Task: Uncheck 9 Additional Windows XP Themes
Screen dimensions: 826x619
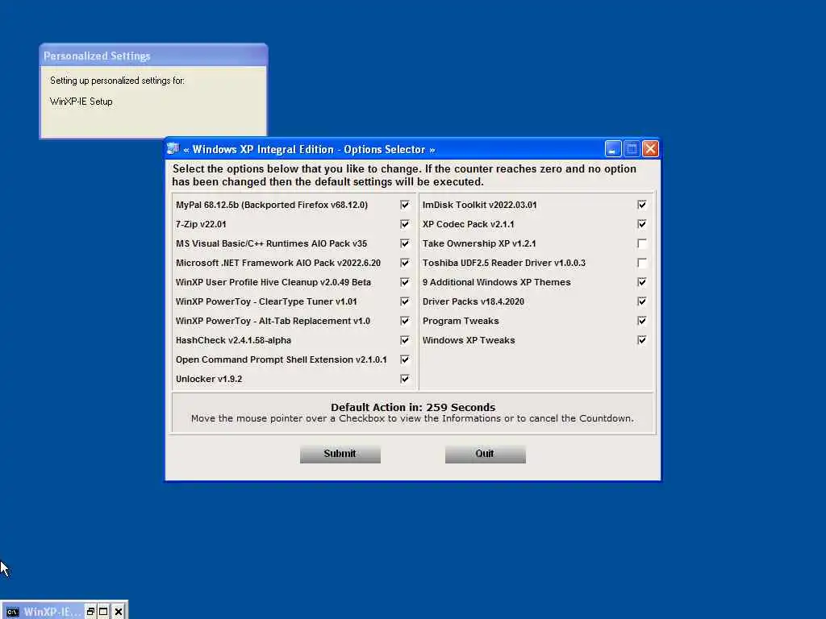Action: point(641,282)
